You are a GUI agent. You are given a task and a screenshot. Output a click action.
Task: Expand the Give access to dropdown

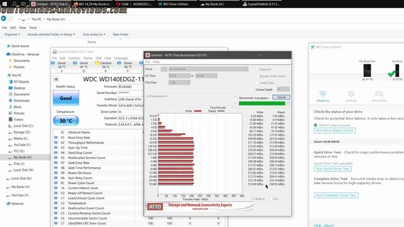point(94,34)
